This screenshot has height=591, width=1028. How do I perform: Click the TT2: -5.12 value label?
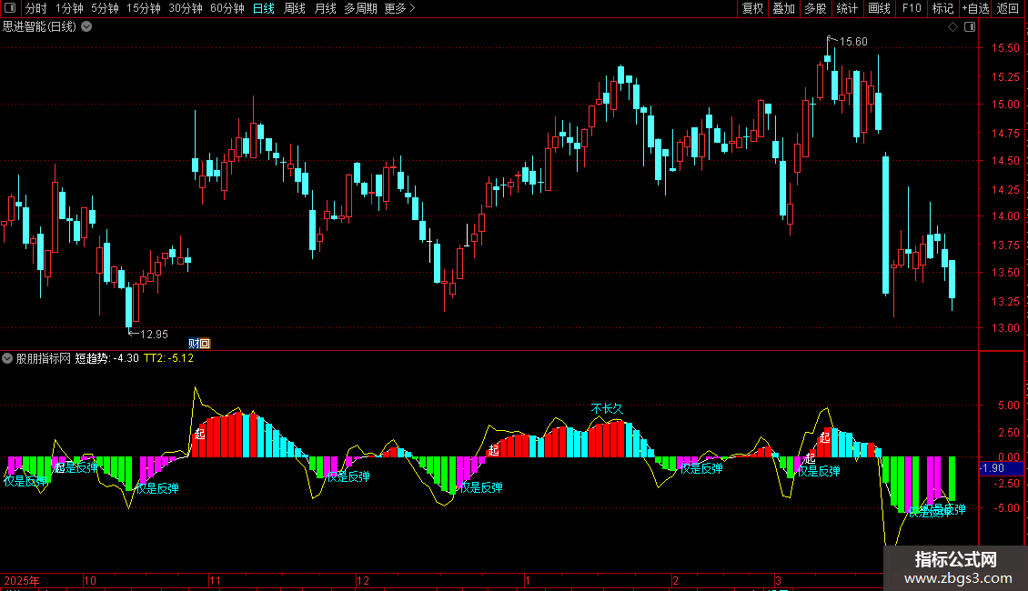click(x=168, y=358)
